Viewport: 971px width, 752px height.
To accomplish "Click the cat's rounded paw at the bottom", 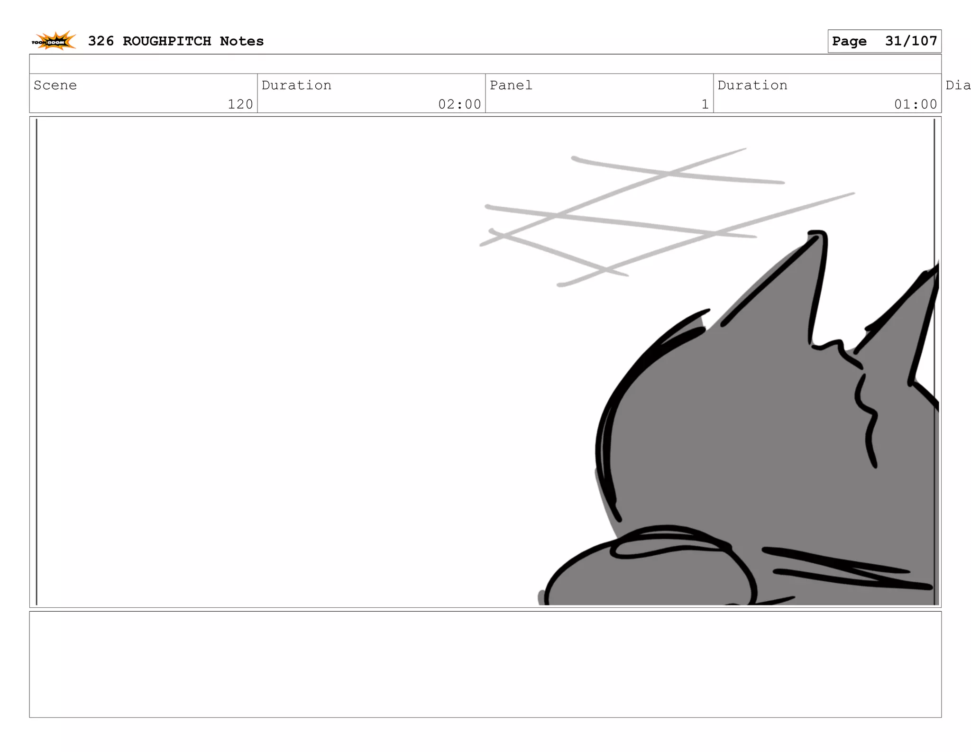I will click(650, 576).
